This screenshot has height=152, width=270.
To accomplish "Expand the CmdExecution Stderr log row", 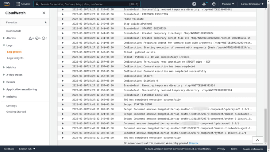I will (63, 76).
